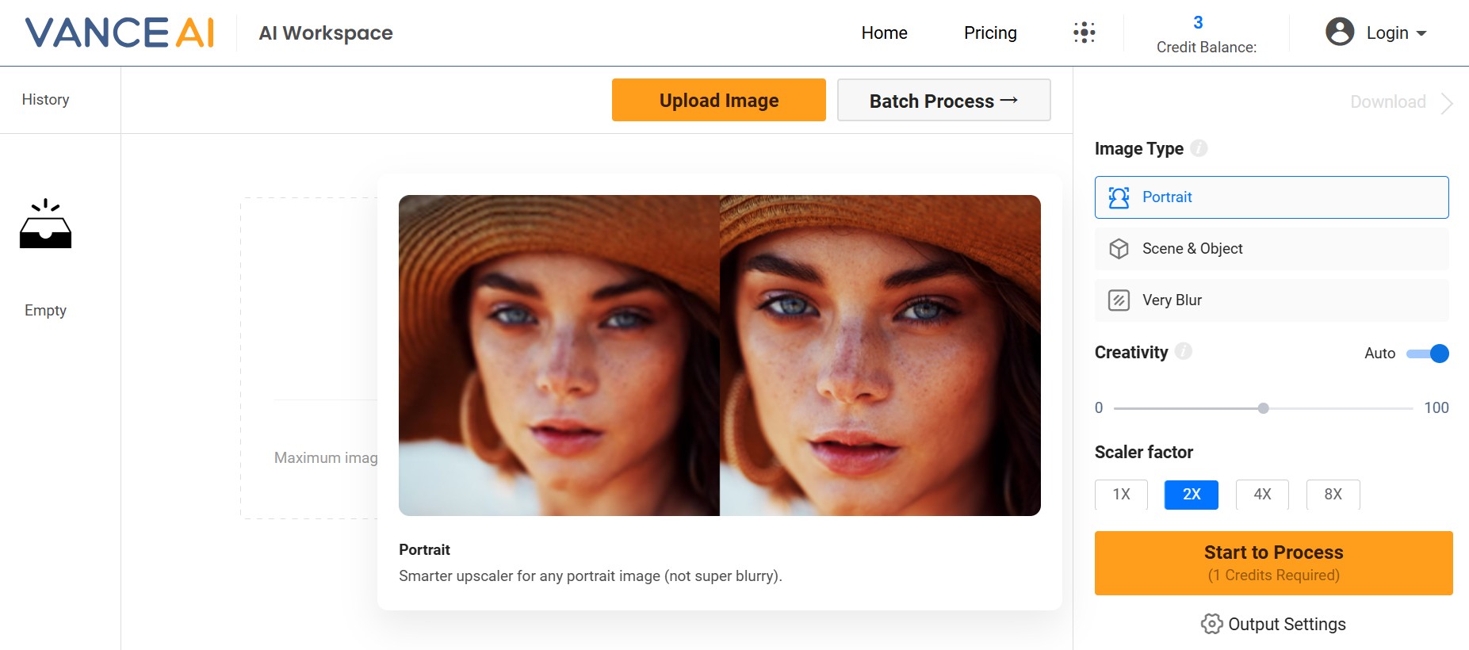
Task: Click the VanceAI logo
Action: coord(120,32)
